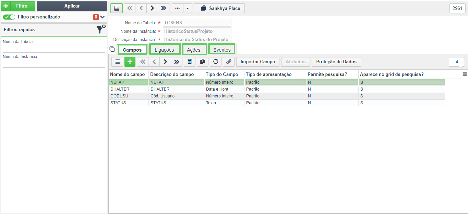This screenshot has width=468, height=214.
Task: Click the TCSFHS table name field
Action: pos(197,23)
